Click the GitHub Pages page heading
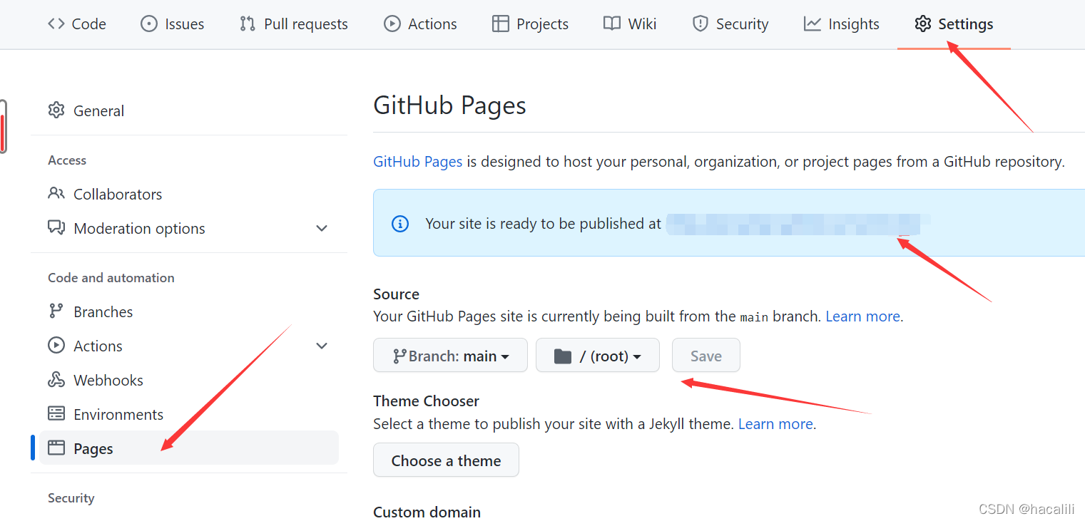Viewport: 1085px width, 521px height. point(449,105)
